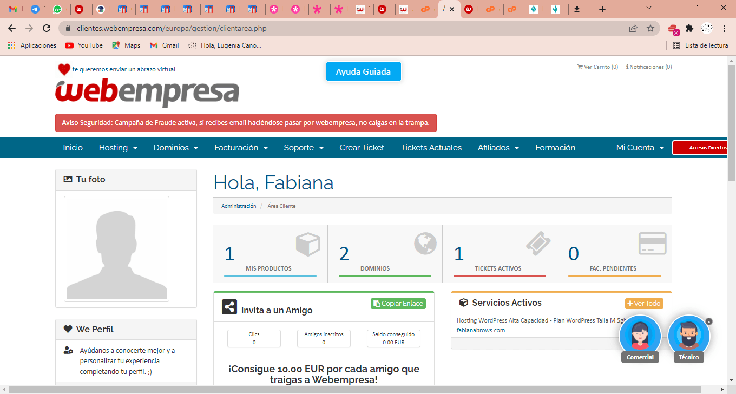Open the downloads browser tab
Screen dimensions: 736x394
tap(577, 9)
